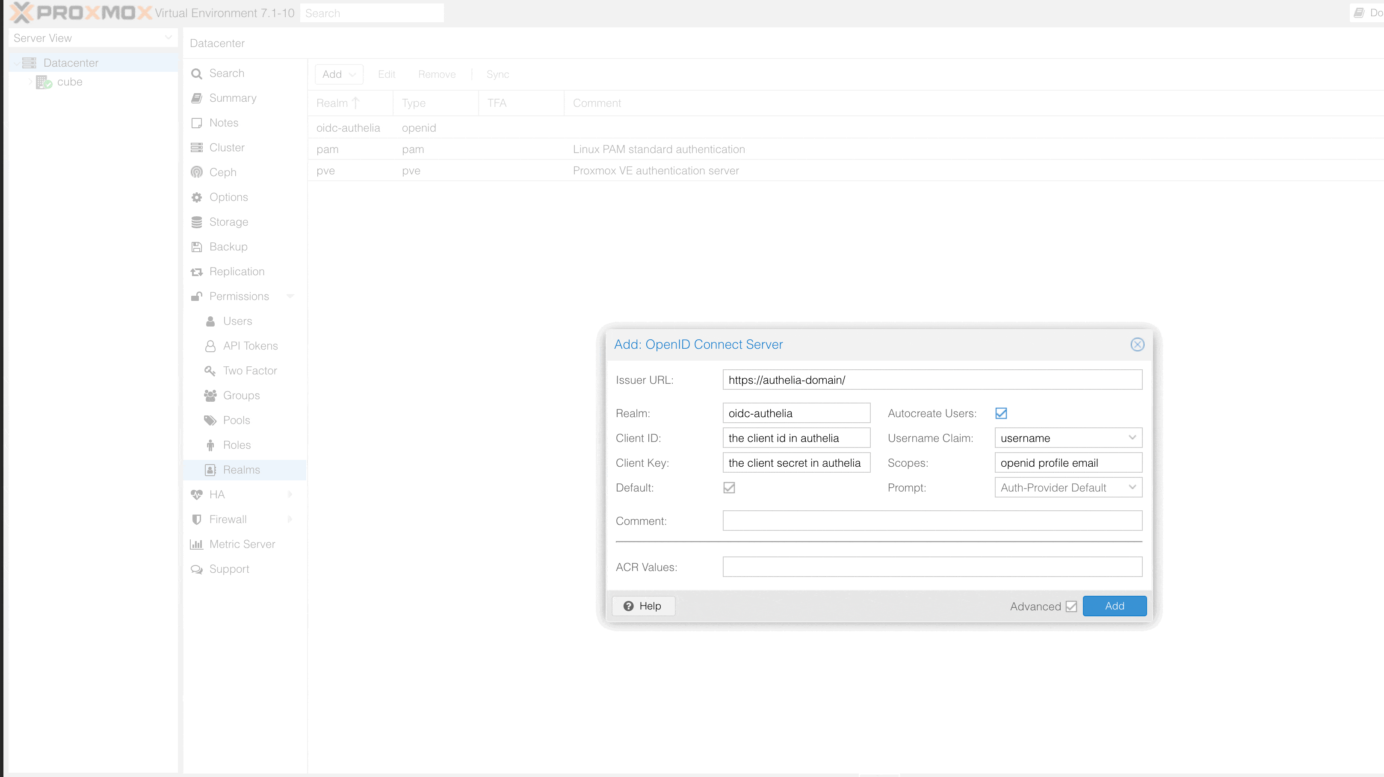The width and height of the screenshot is (1384, 777).
Task: Click the Remove toolbar button
Action: click(x=437, y=74)
